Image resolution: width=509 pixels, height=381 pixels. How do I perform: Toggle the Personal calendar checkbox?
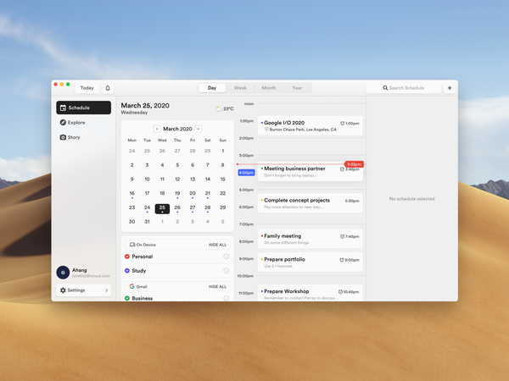tap(127, 257)
